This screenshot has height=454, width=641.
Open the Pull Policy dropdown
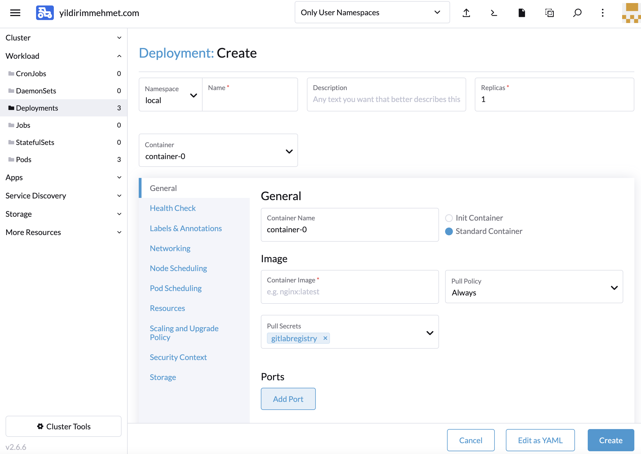534,287
